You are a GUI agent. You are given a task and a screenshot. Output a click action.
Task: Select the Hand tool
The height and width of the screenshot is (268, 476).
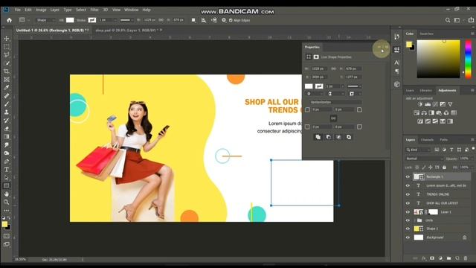click(x=7, y=194)
